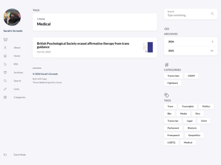Select the Freespeech tag
The width and height of the screenshot is (221, 165).
174,135
